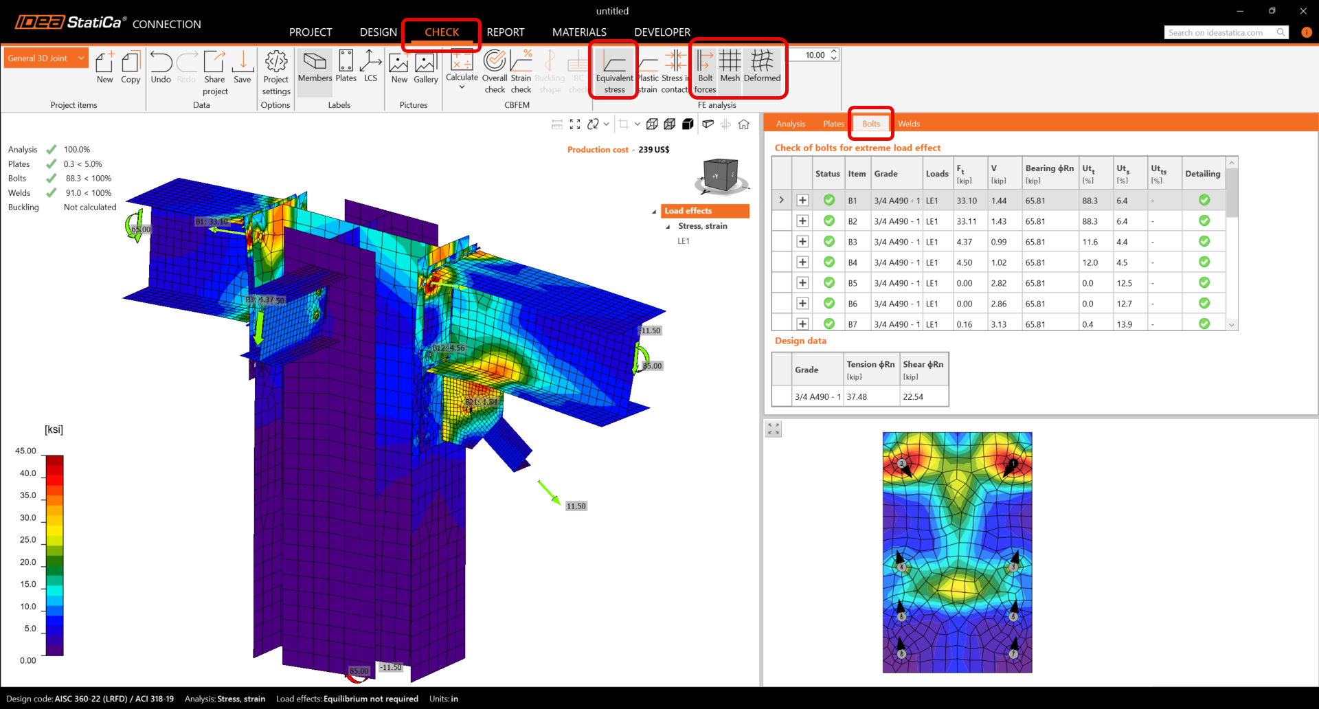Viewport: 1319px width, 709px height.
Task: Toggle the Mesh display
Action: pyautogui.click(x=730, y=67)
